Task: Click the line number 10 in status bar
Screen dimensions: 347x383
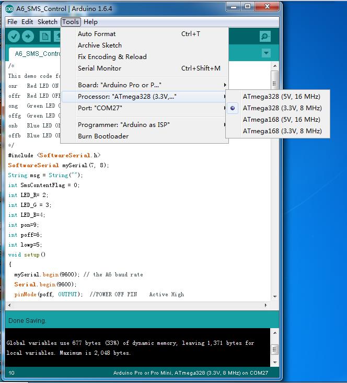Action: [x=11, y=373]
